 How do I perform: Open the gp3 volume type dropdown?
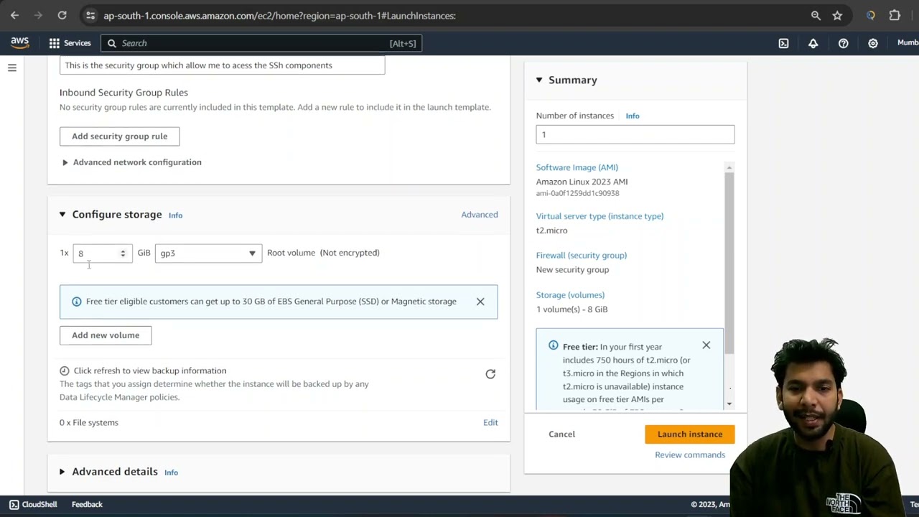click(x=208, y=253)
